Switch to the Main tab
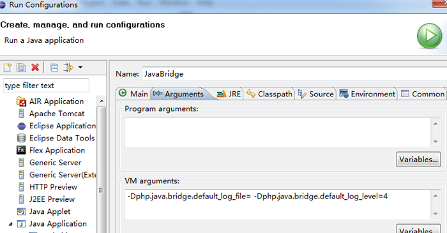The width and height of the screenshot is (447, 233). coord(133,94)
